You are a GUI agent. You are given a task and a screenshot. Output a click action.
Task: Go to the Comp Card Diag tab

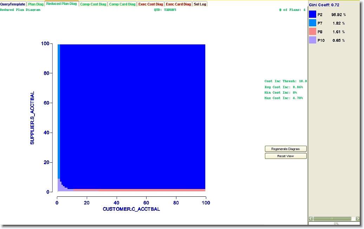122,4
